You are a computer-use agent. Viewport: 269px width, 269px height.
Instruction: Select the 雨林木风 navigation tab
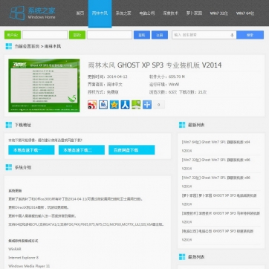click(100, 13)
